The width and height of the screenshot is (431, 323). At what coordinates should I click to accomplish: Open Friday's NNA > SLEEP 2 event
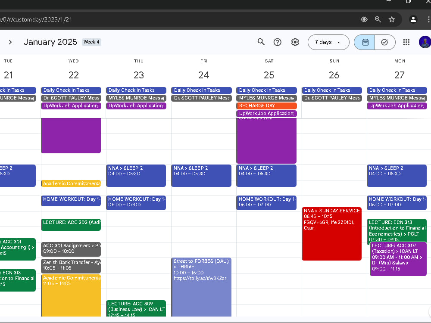(201, 176)
